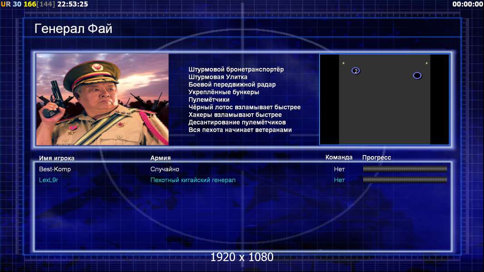The width and height of the screenshot is (484, 272).
Task: Click "Случайно" army for Best-Komp
Action: (x=165, y=169)
